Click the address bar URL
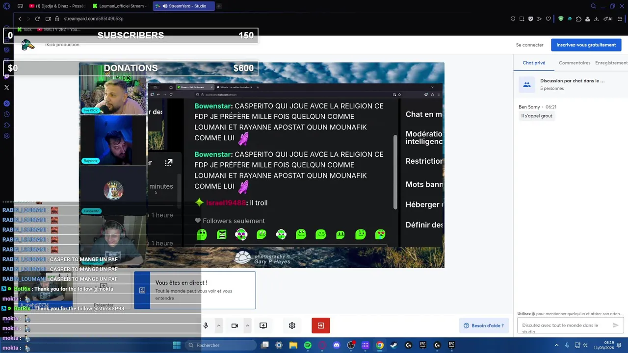The height and width of the screenshot is (353, 628). [x=93, y=19]
